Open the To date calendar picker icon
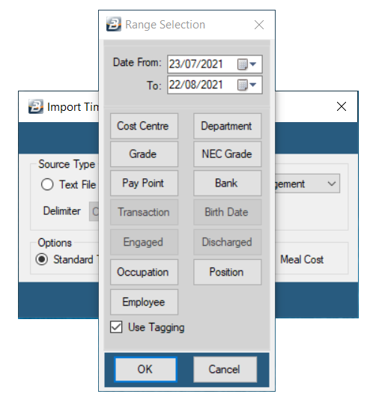The width and height of the screenshot is (370, 400). point(242,85)
